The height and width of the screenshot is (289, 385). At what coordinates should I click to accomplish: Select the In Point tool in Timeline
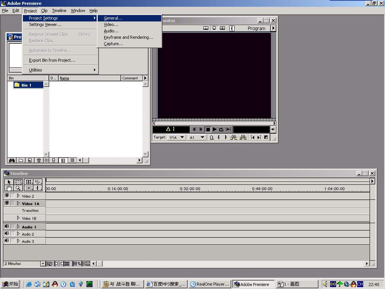38,188
